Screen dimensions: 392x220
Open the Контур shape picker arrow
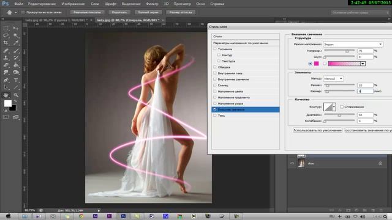pos(334,107)
